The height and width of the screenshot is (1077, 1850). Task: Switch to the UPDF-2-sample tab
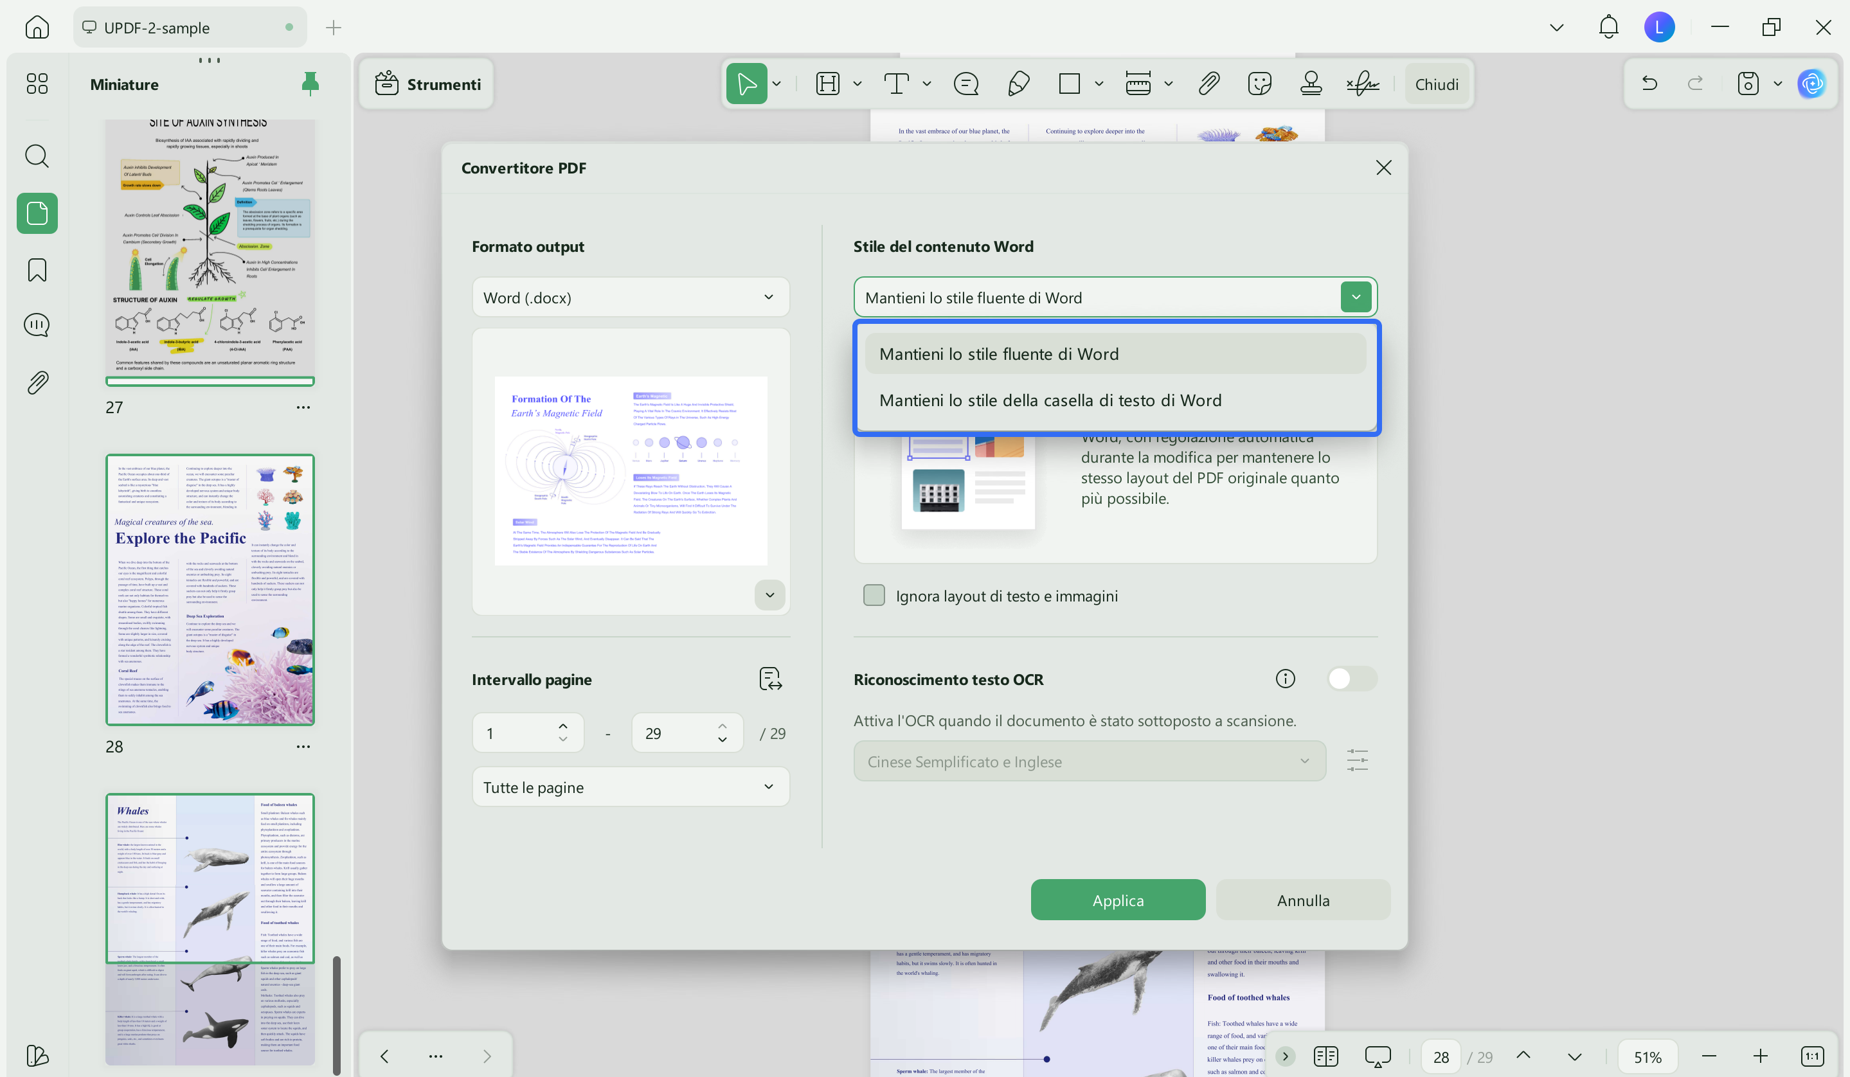click(190, 28)
